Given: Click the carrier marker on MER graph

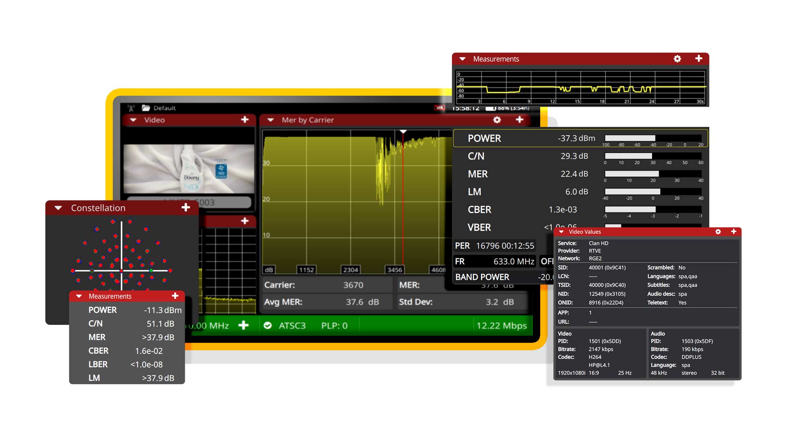Looking at the screenshot, I should [x=403, y=132].
